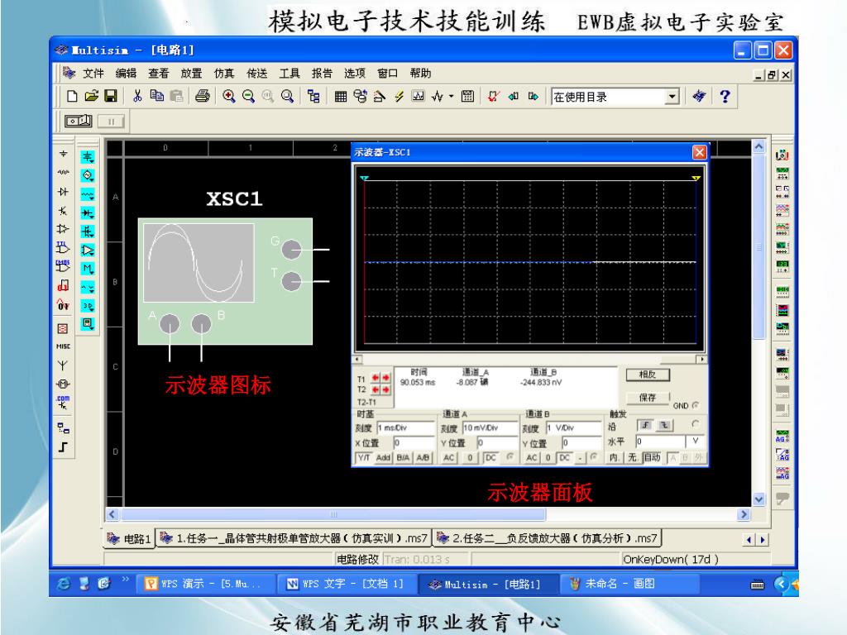
Task: Select the transistor component icon in sidebar
Action: pyautogui.click(x=63, y=211)
